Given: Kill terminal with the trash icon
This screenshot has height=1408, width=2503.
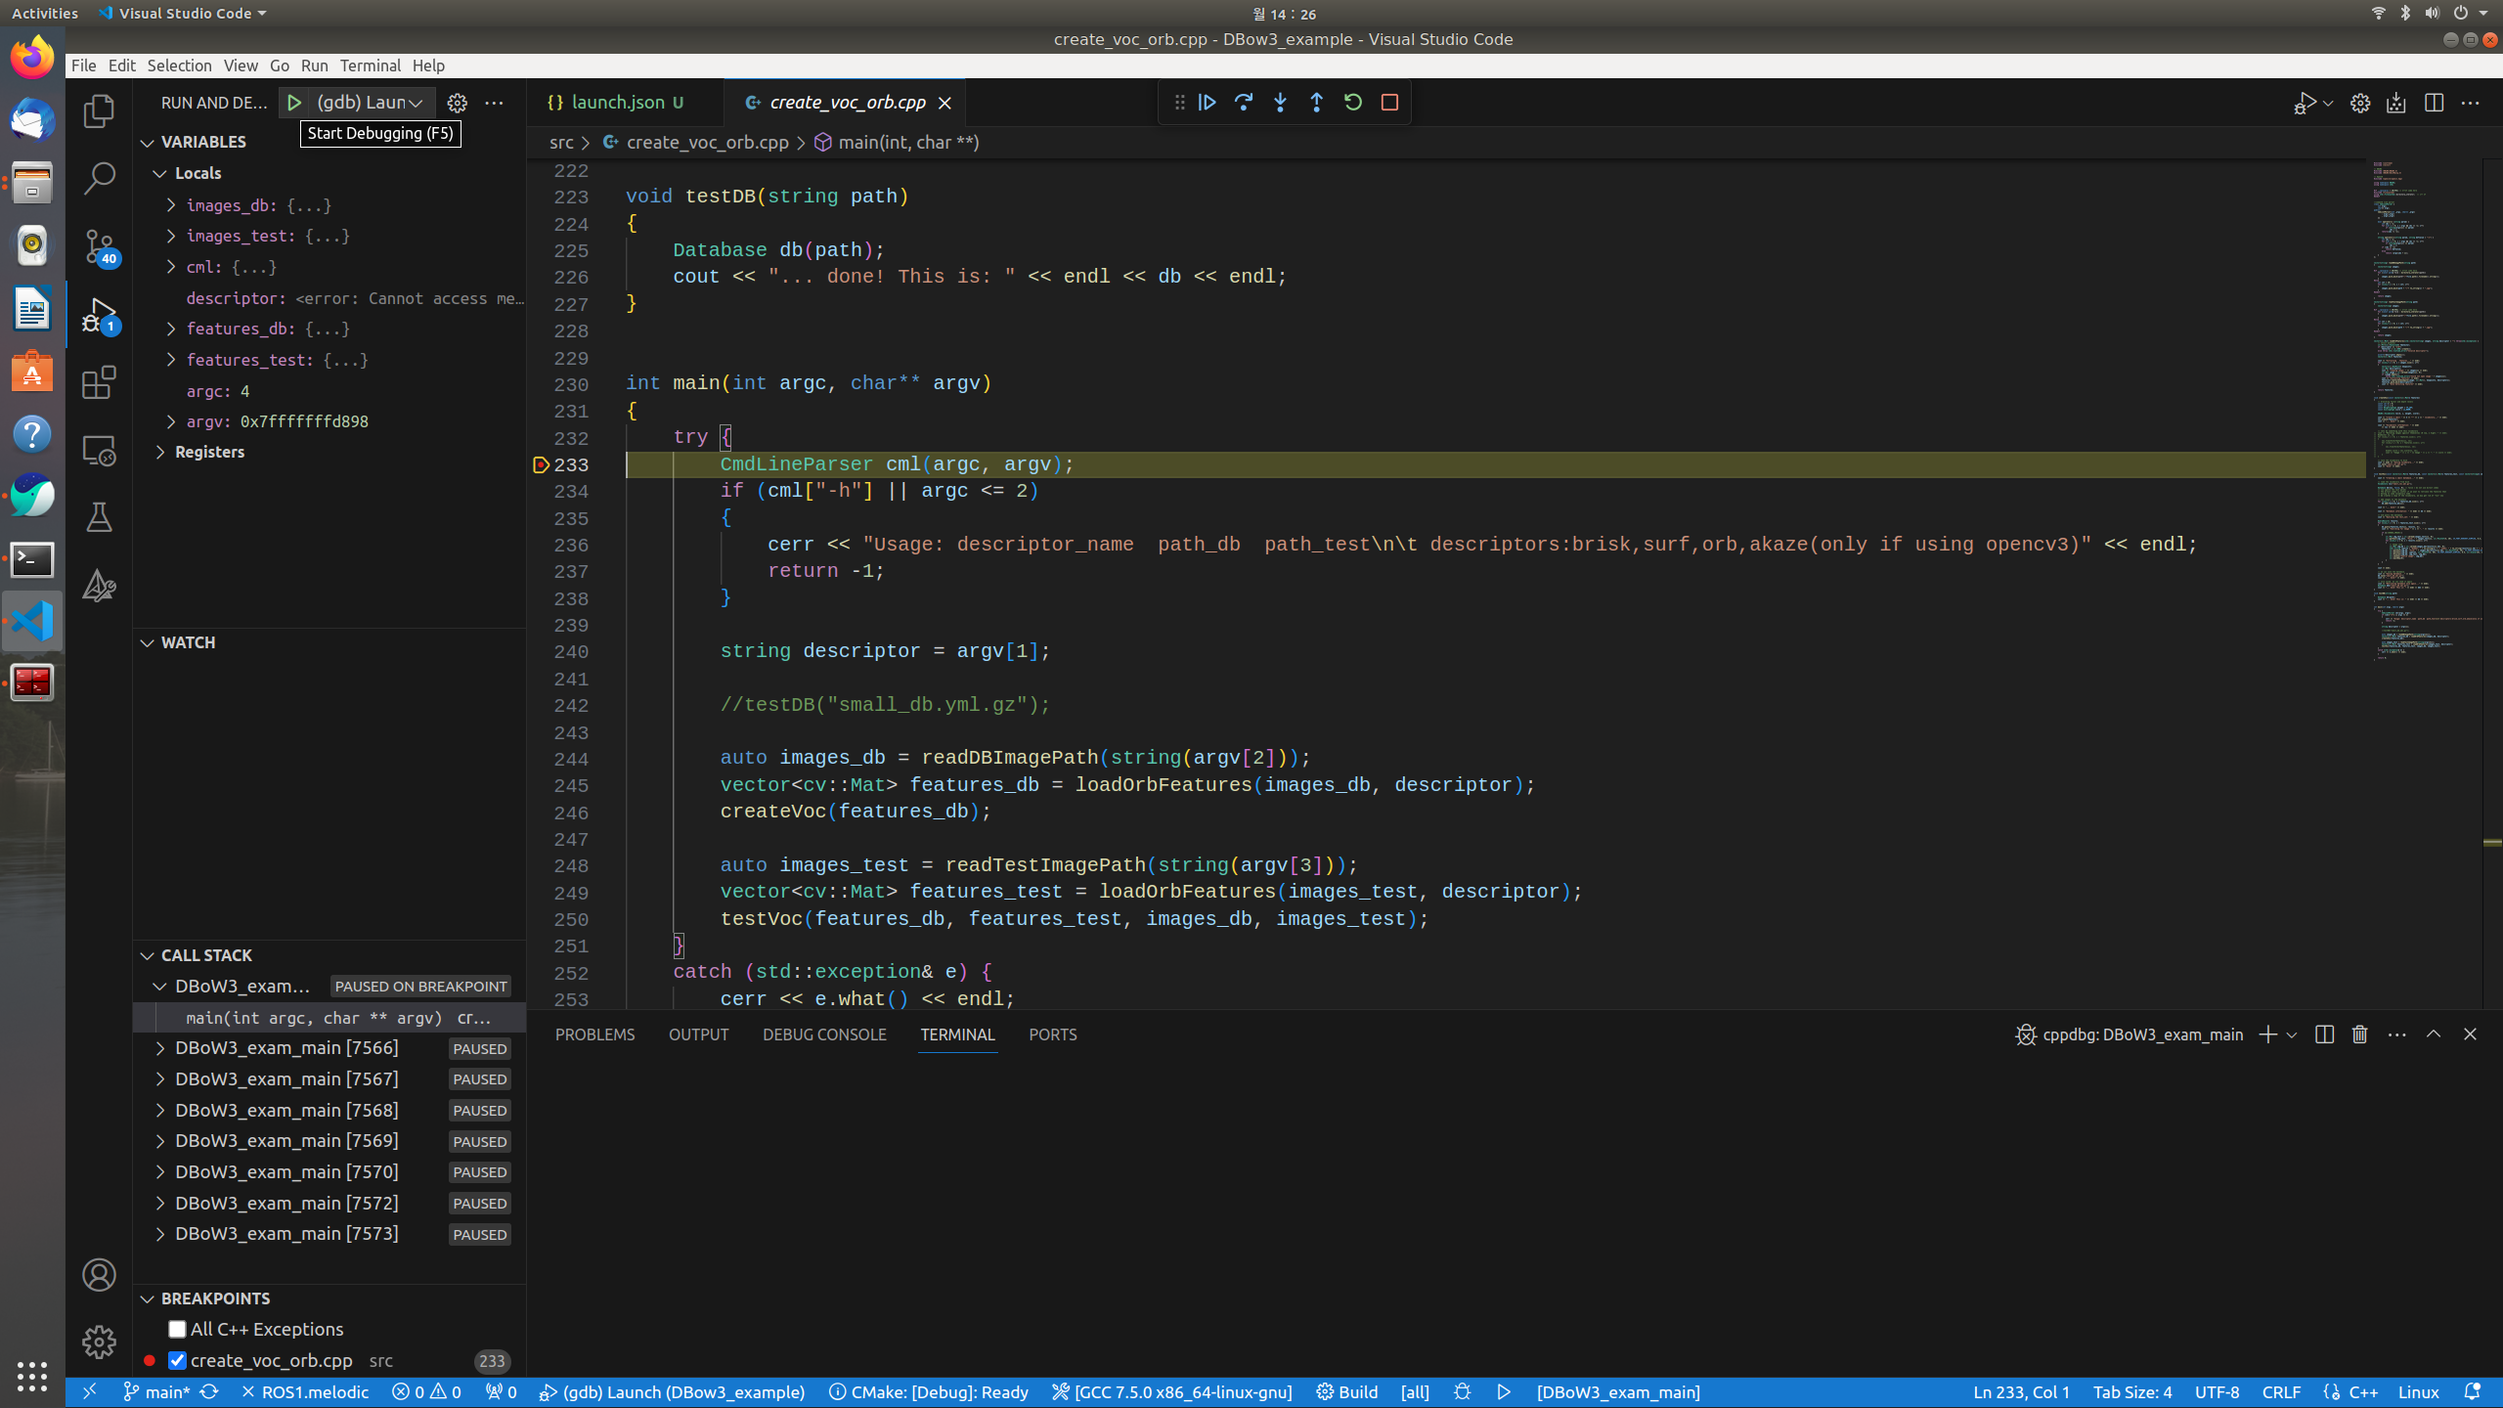Looking at the screenshot, I should click(2359, 1034).
